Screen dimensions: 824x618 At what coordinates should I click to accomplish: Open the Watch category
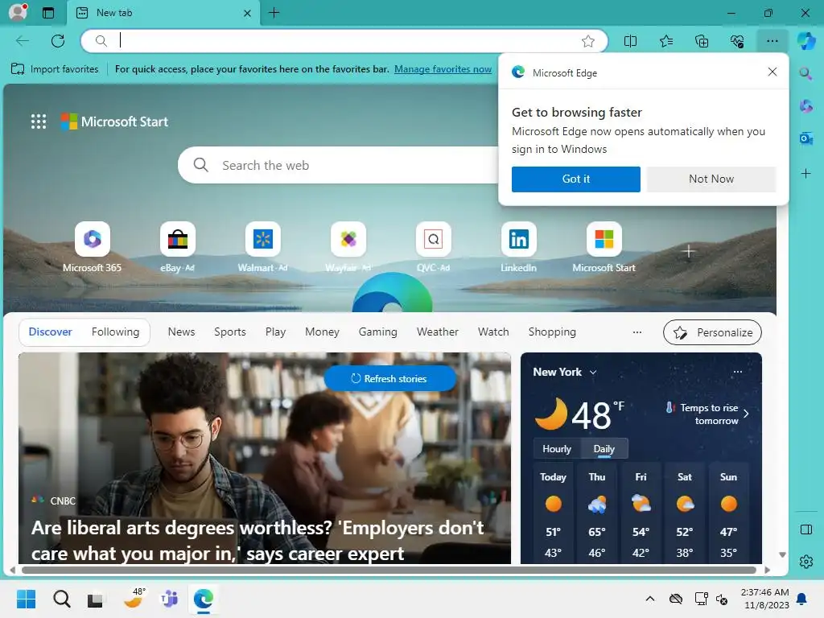pos(493,332)
